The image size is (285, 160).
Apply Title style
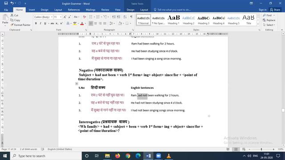[x=248, y=20]
